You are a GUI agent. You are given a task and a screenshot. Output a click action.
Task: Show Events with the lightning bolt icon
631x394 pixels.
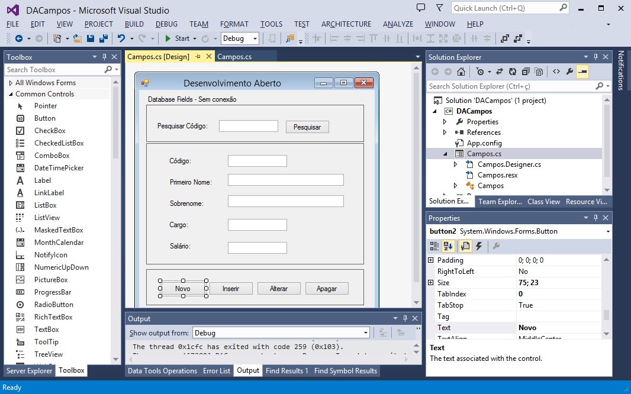pyautogui.click(x=479, y=246)
